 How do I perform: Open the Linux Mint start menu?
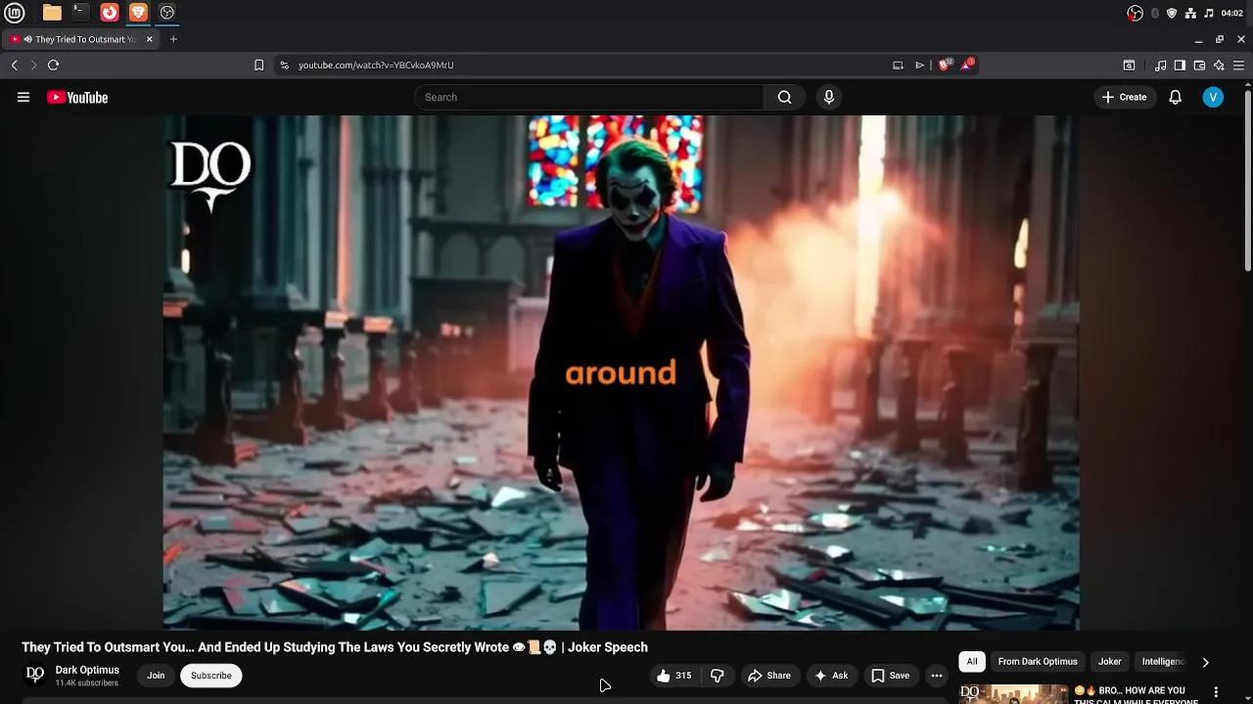[15, 13]
